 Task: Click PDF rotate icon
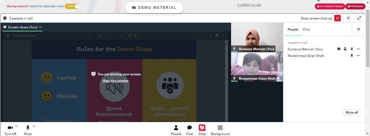[x=135, y=36]
